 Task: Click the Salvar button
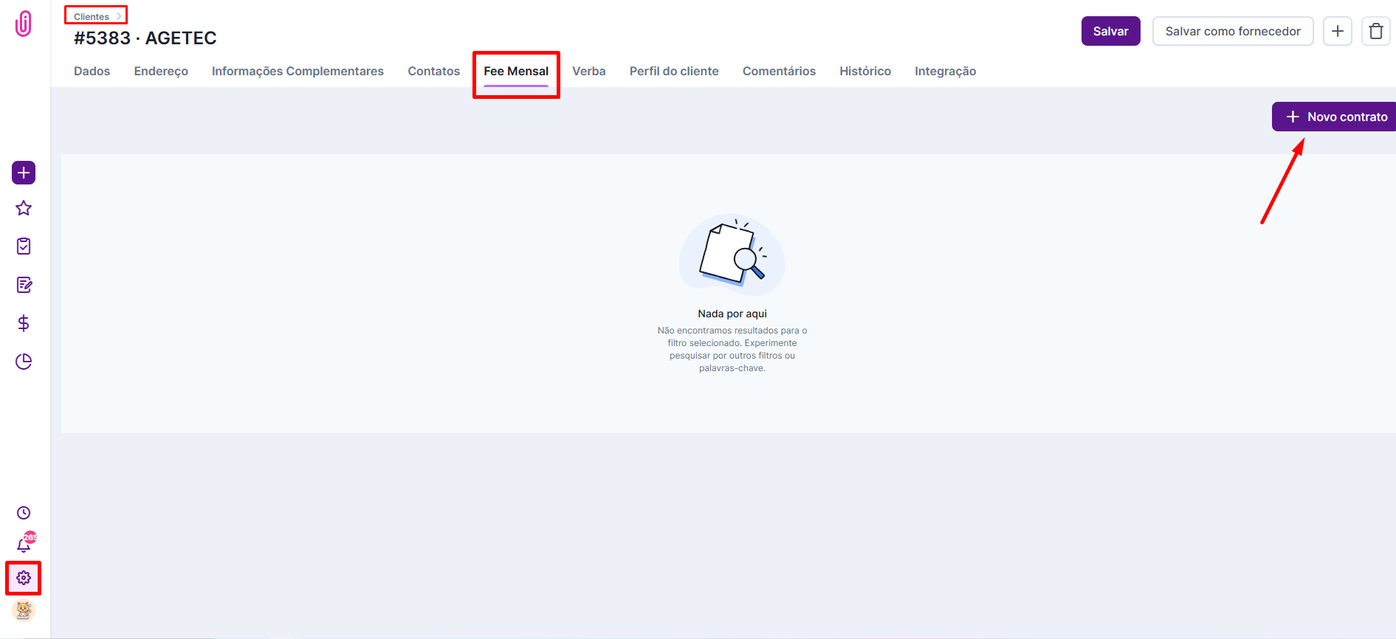1110,31
